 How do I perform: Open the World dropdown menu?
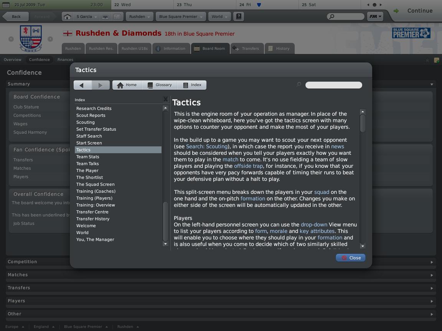click(x=220, y=17)
